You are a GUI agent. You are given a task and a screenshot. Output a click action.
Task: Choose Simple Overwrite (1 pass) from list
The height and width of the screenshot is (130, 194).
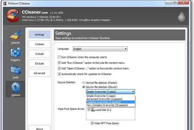[110, 96]
